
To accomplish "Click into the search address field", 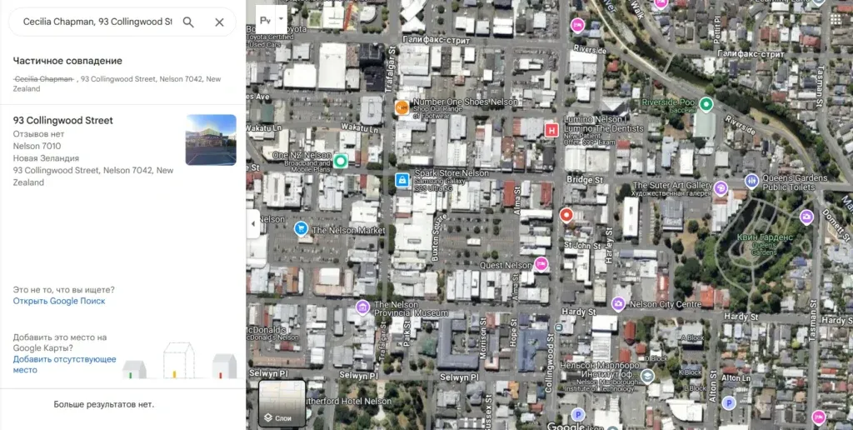I will click(x=97, y=22).
